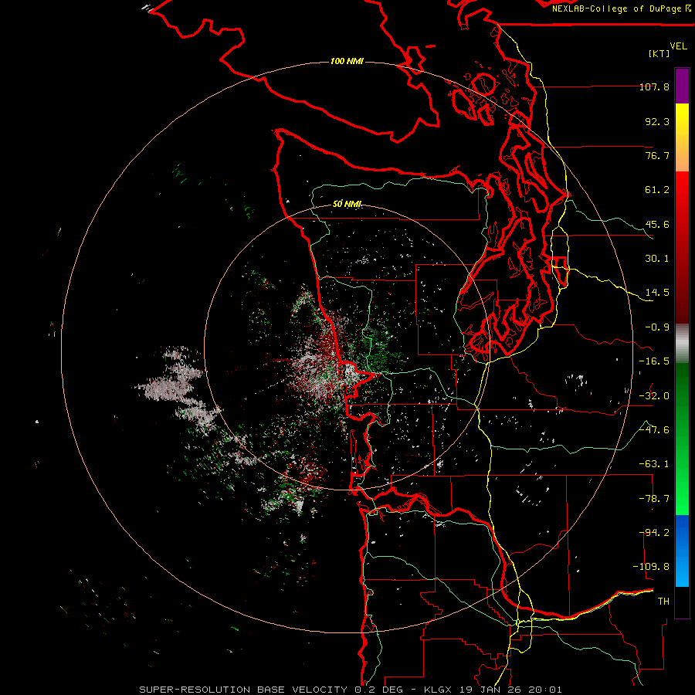Click the 45.6 velocity scale value

[657, 224]
